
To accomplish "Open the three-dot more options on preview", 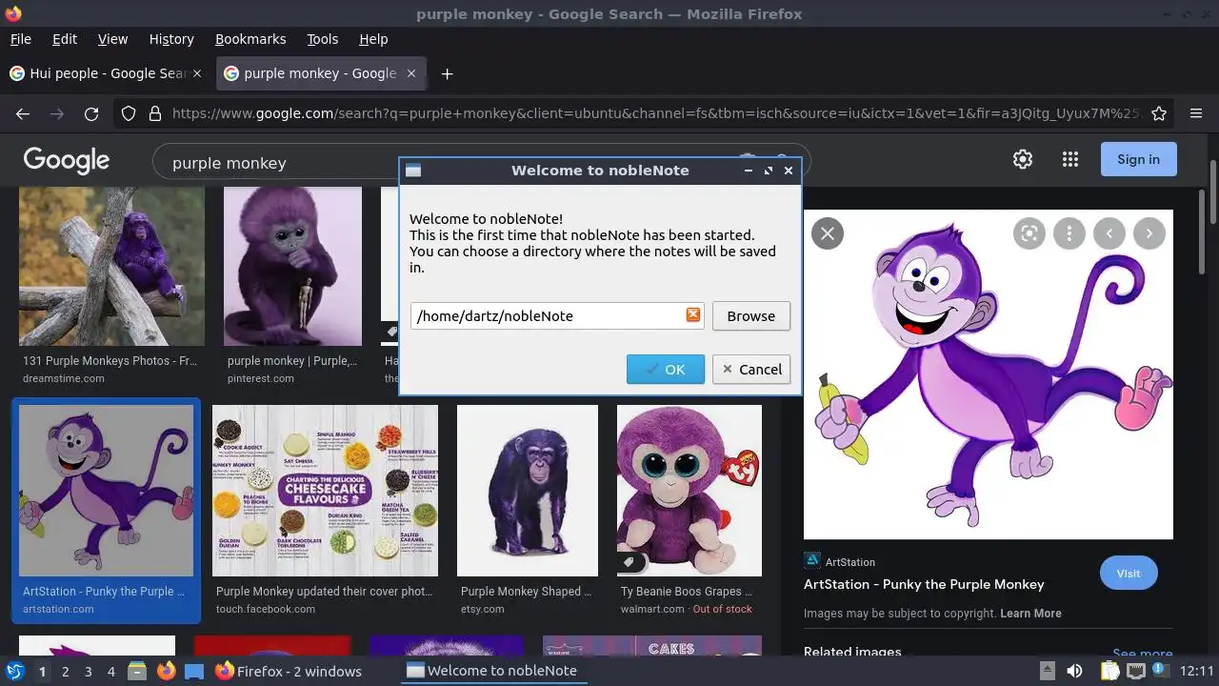I will (1069, 233).
